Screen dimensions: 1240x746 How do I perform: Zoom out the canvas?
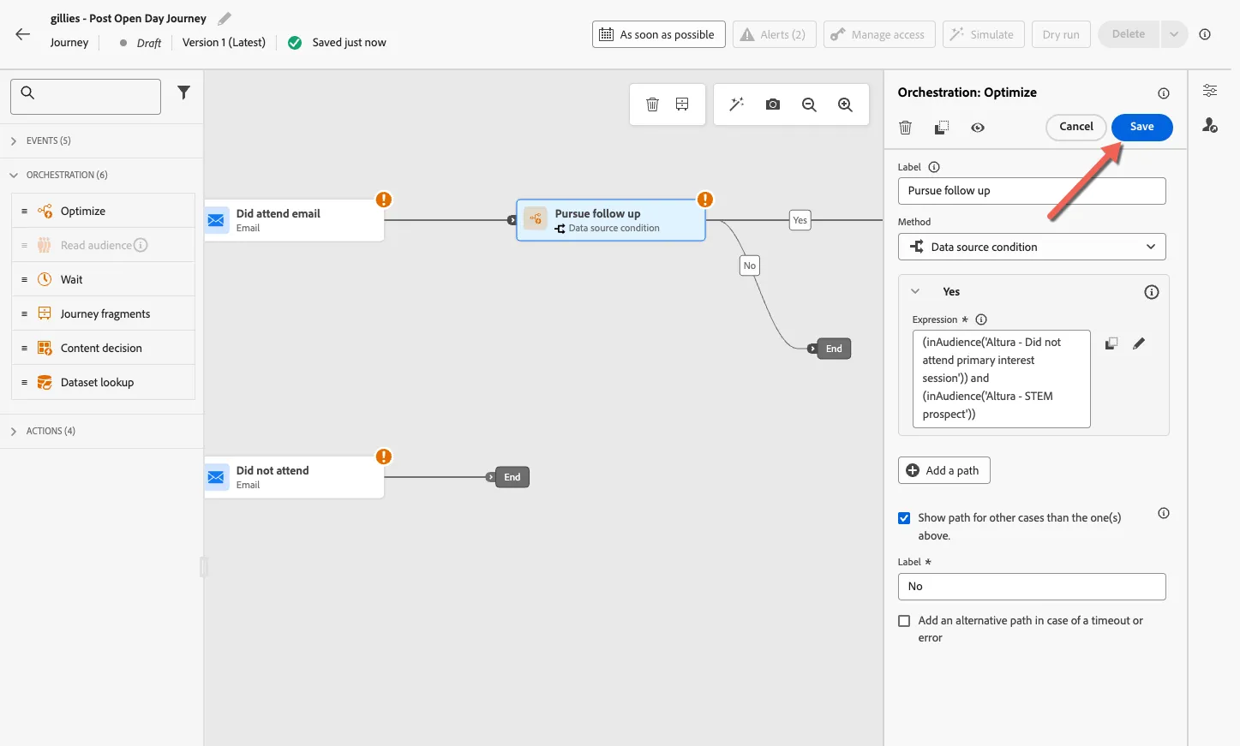pyautogui.click(x=809, y=104)
